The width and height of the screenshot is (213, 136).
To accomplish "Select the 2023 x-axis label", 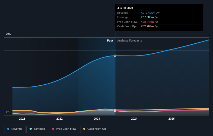I will pyautogui.click(x=97, y=119).
